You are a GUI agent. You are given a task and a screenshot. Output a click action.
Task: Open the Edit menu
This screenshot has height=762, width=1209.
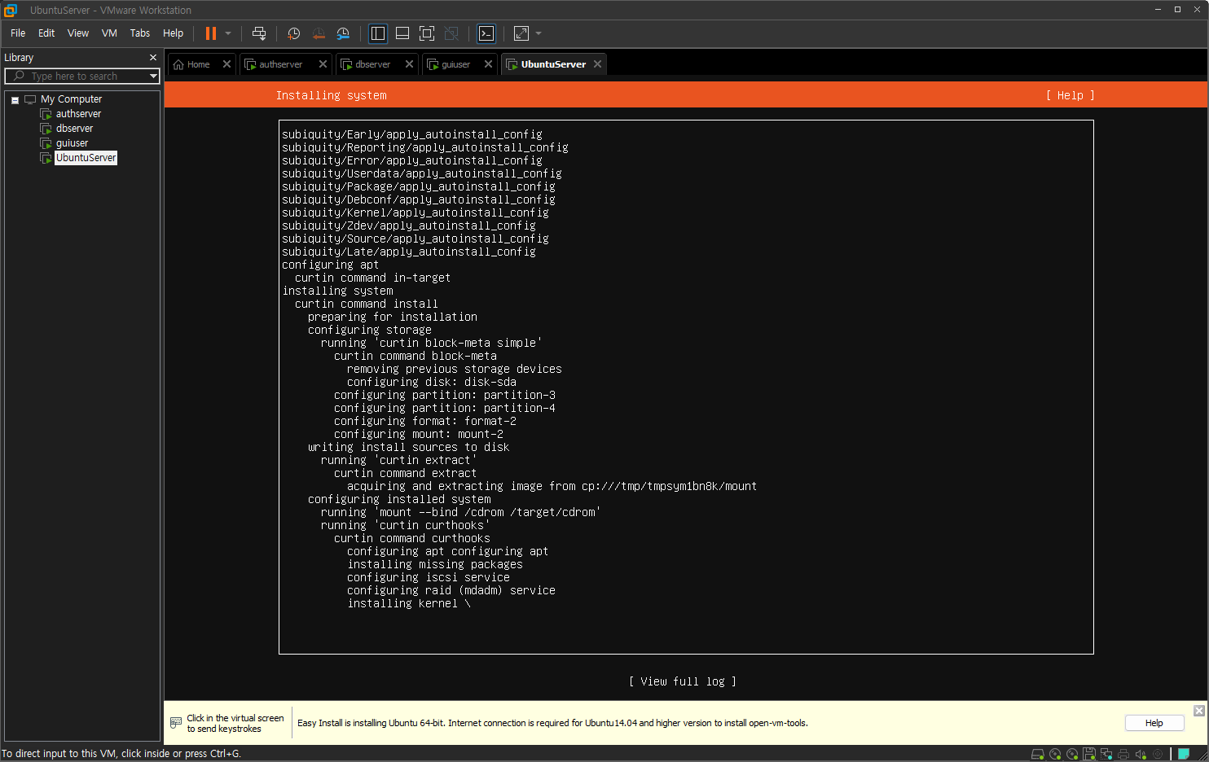tap(46, 33)
